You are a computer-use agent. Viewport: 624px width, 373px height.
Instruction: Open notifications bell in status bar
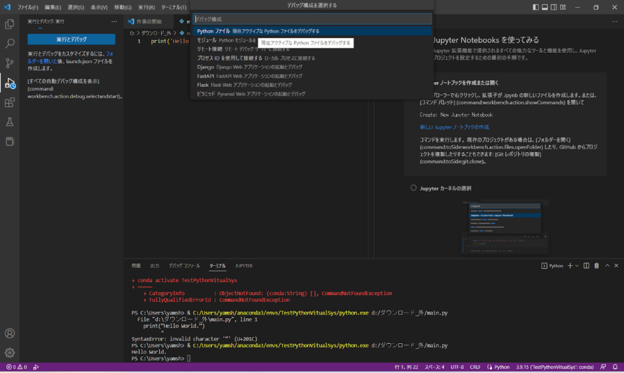pos(615,367)
